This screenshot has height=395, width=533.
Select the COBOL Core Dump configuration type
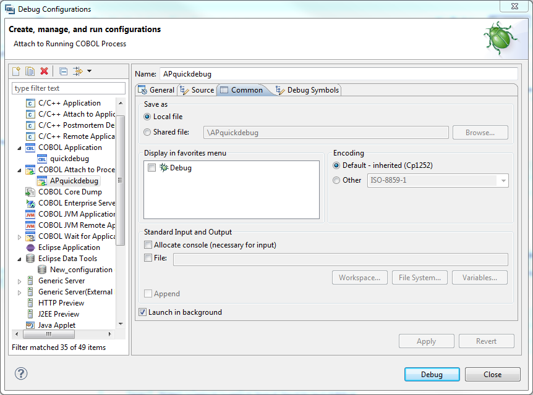click(70, 192)
